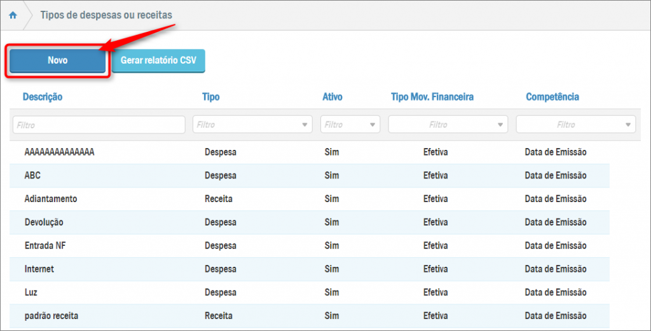Screen dimensions: 651x331
Task: Expand Tipo Mov. Financeira filter dropdown
Action: point(448,125)
